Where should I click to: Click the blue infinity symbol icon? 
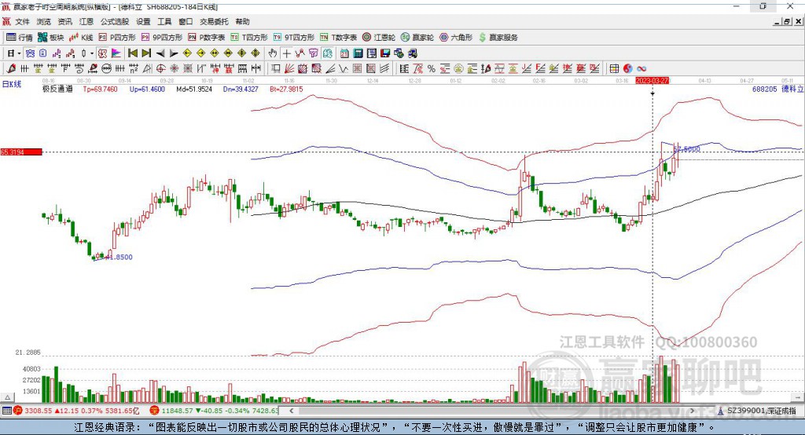tap(641, 69)
